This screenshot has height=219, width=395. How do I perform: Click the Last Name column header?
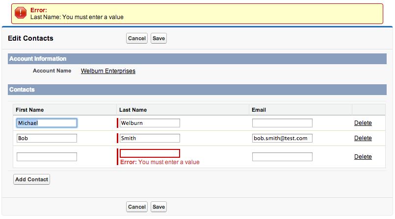133,110
